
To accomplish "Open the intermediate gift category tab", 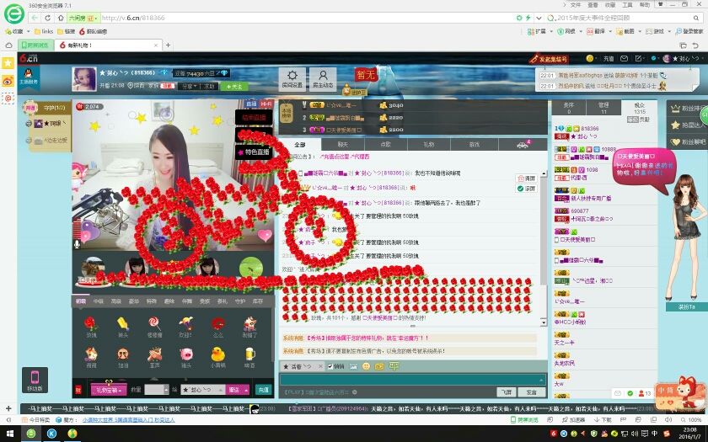I will [x=99, y=301].
